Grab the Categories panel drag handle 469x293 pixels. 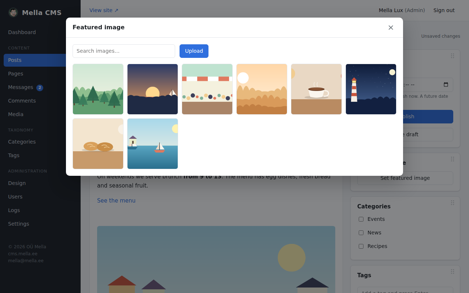(453, 203)
